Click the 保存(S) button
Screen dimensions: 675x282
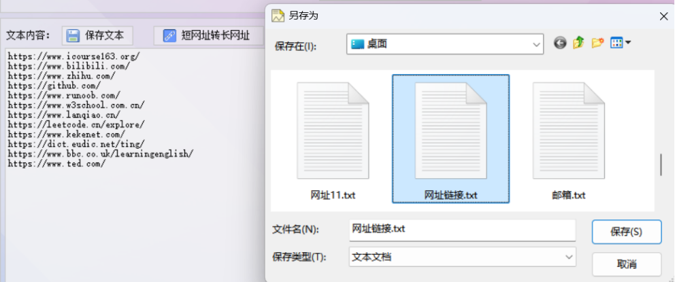[627, 232]
